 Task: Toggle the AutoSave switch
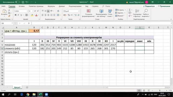click(x=17, y=2)
